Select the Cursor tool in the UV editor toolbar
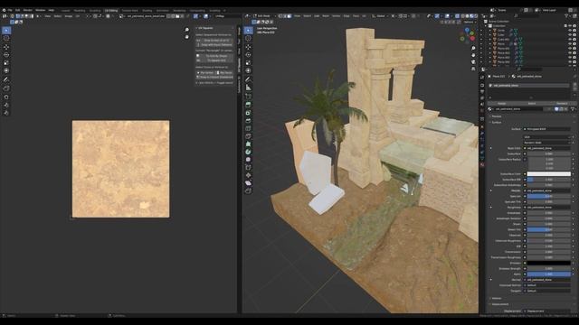579x325 pixels. [6, 38]
